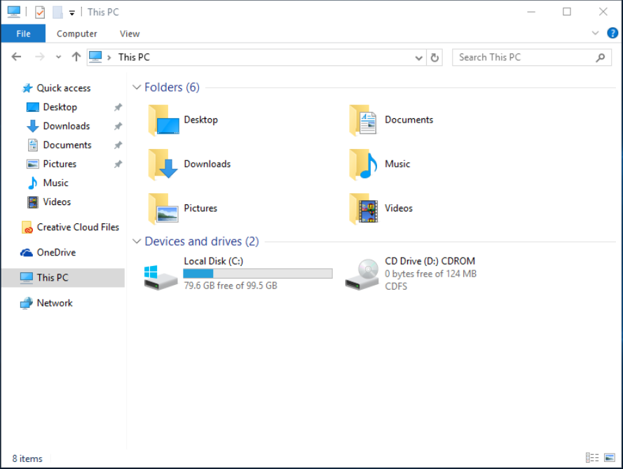The image size is (623, 469).
Task: Close the This PC window
Action: (x=603, y=12)
